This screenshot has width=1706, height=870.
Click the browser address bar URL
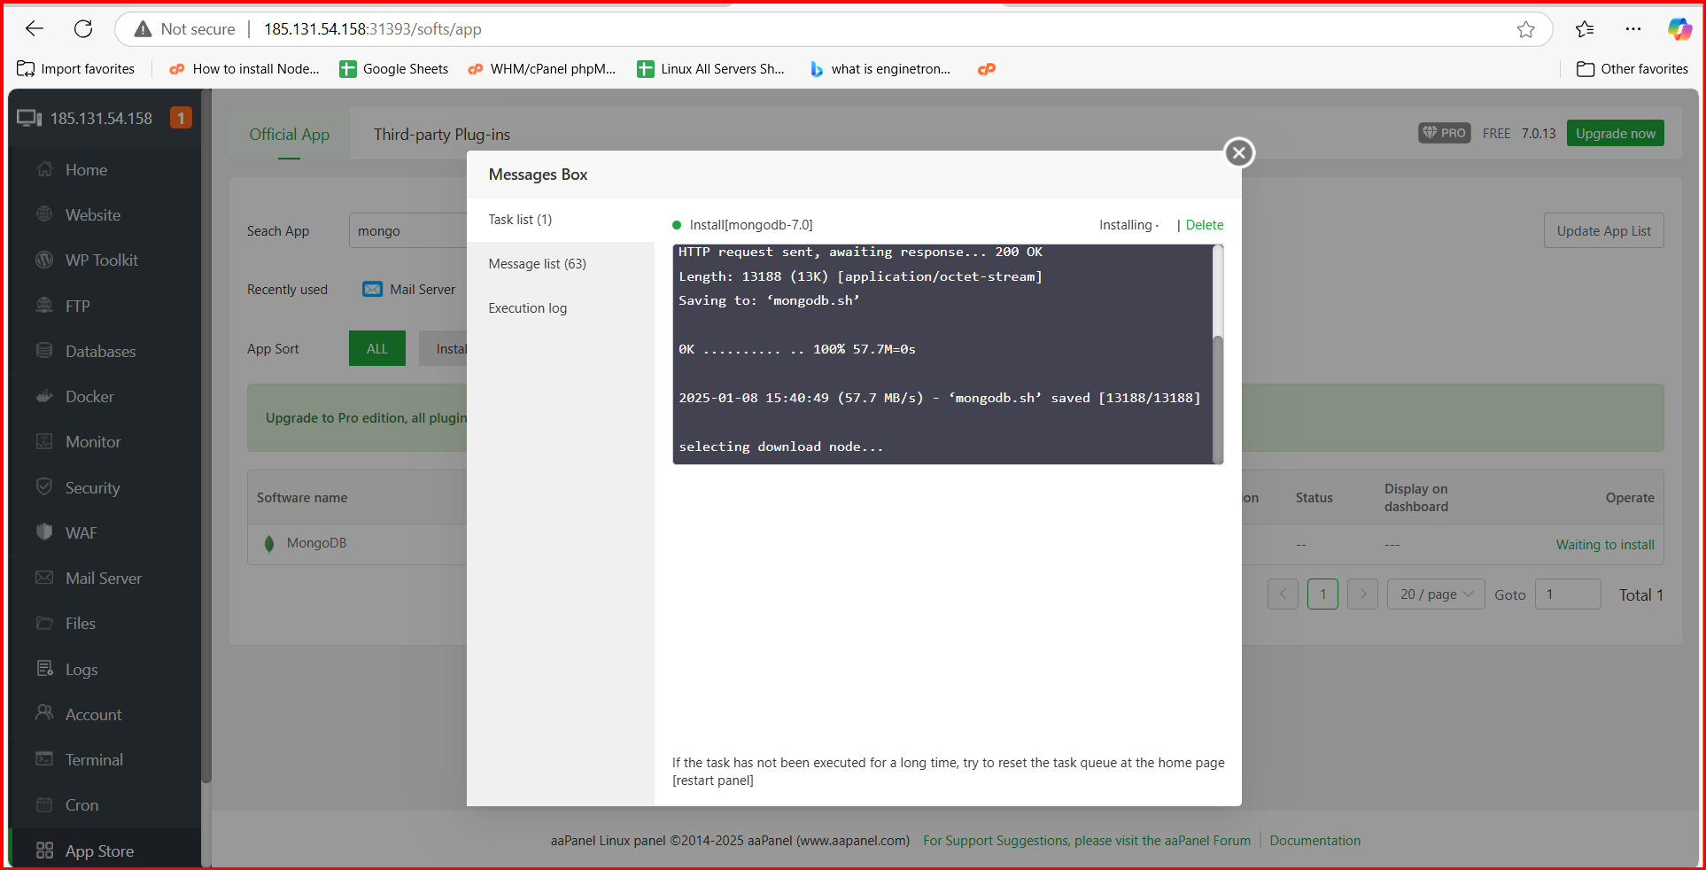click(373, 29)
